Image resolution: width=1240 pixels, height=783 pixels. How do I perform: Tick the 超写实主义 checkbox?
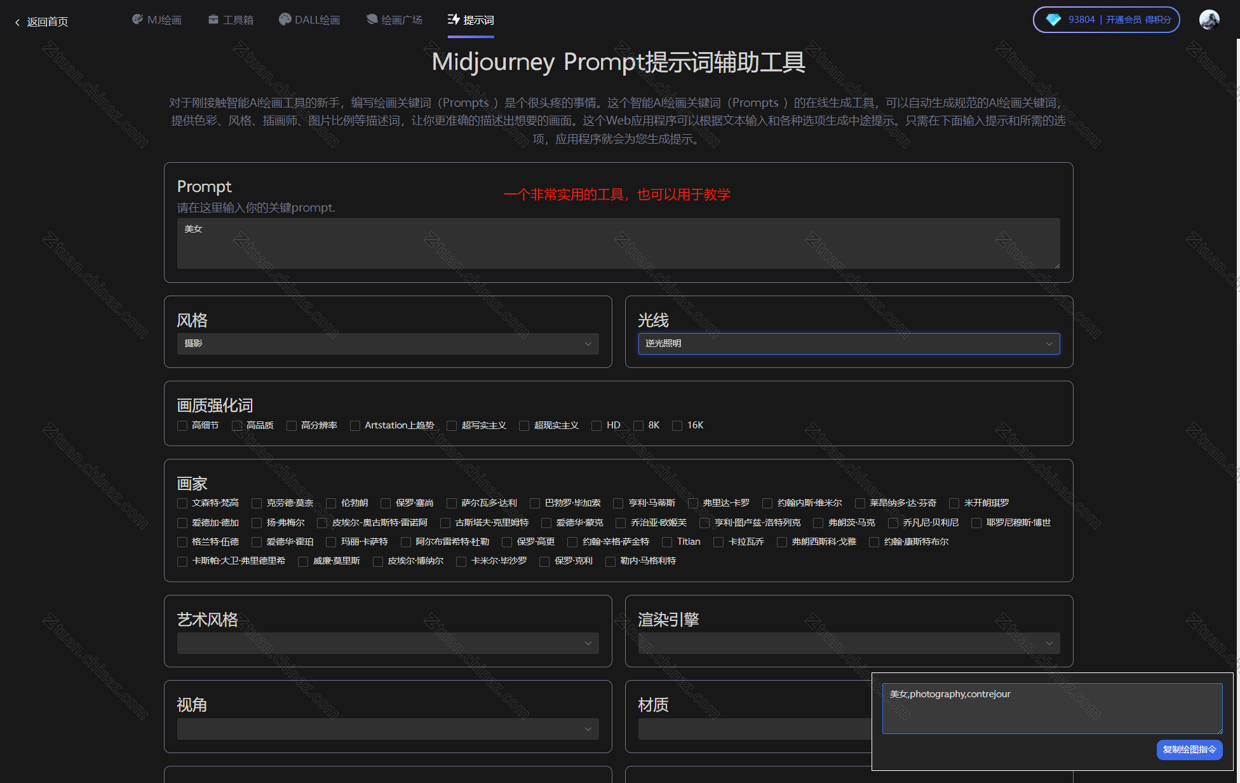(x=452, y=426)
